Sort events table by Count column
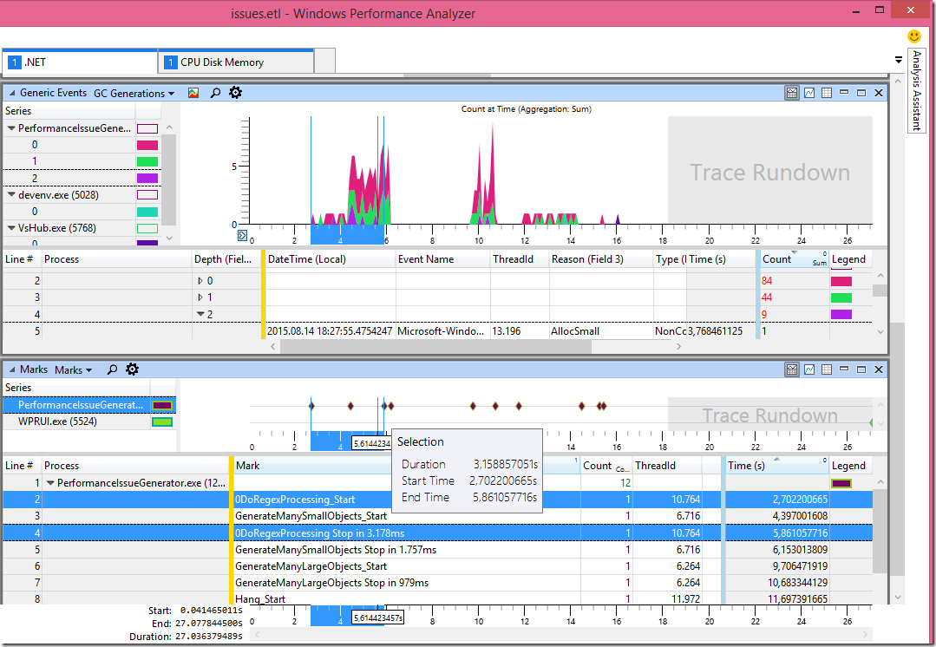Screen dimensions: 936x647 [x=794, y=259]
